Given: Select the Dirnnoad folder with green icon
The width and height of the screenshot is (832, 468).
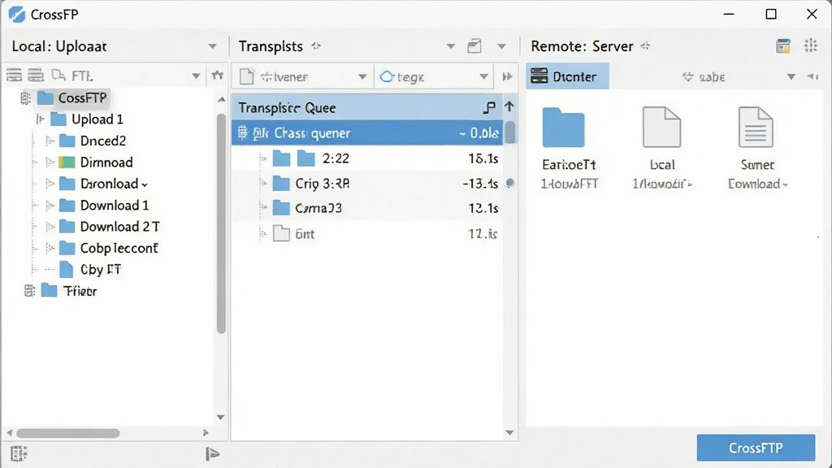Looking at the screenshot, I should [96, 162].
